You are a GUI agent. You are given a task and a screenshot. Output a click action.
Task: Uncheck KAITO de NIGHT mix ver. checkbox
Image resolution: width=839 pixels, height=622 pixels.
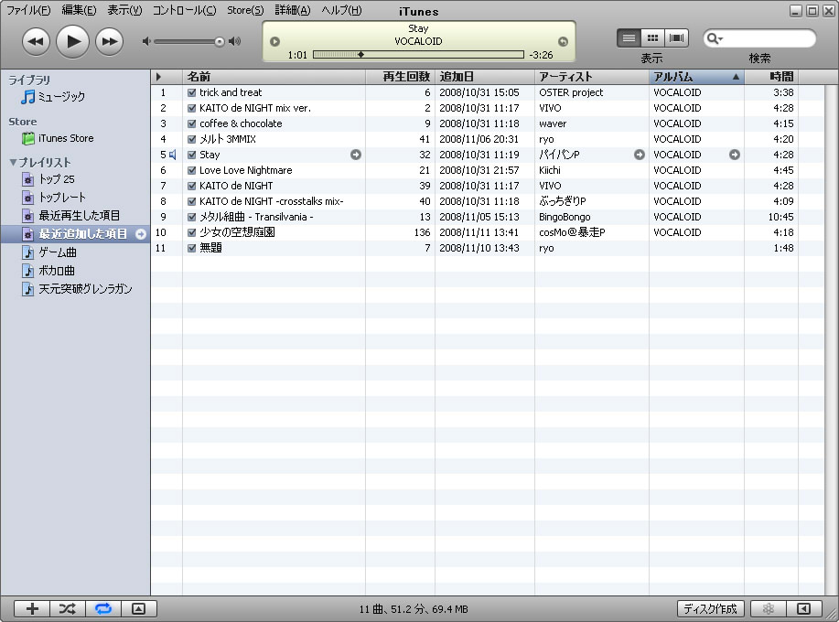click(x=191, y=108)
